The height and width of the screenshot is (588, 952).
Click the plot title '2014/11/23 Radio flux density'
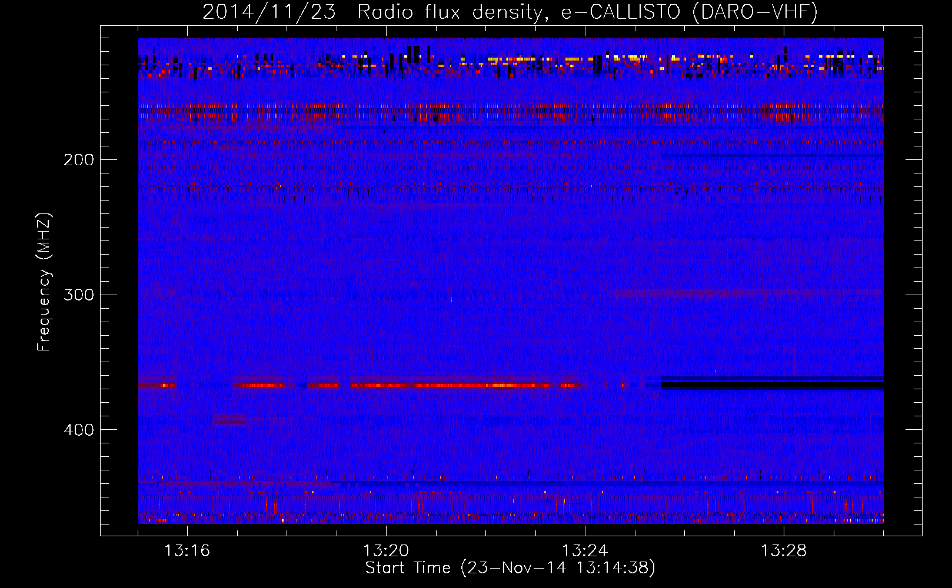[372, 12]
